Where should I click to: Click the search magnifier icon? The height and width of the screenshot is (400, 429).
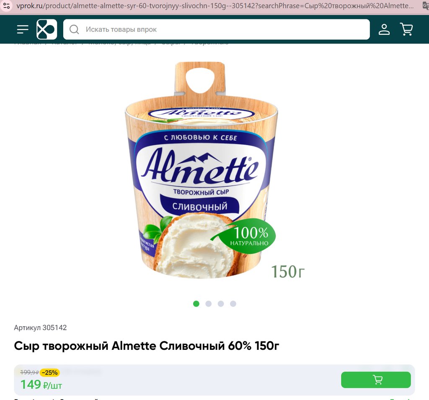tap(74, 29)
